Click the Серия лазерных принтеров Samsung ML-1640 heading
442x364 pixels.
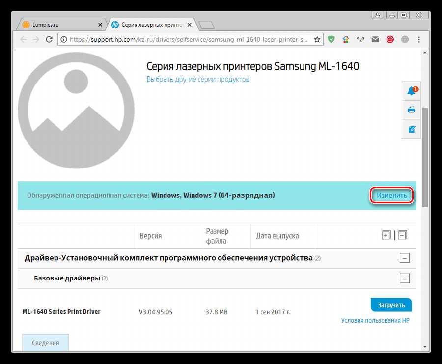point(253,66)
